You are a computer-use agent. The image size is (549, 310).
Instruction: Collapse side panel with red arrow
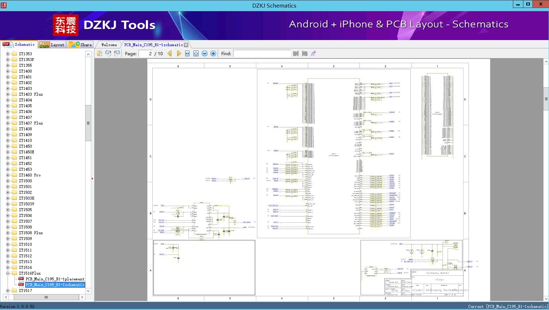point(92,179)
